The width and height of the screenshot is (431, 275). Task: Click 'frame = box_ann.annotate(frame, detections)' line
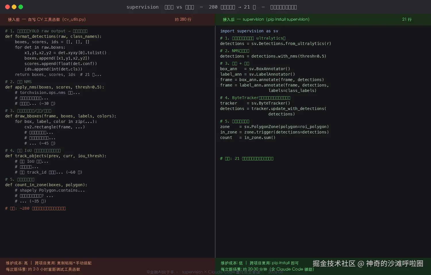click(x=272, y=80)
